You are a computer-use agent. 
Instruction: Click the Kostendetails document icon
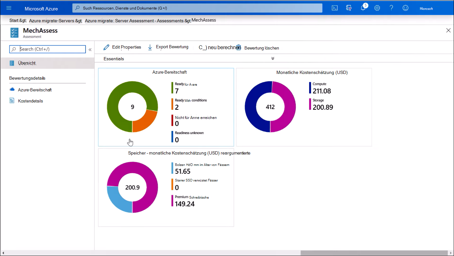pyautogui.click(x=12, y=101)
